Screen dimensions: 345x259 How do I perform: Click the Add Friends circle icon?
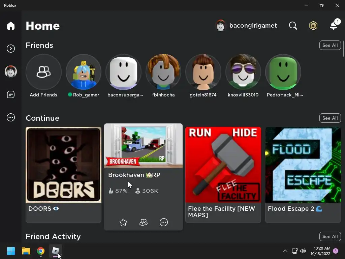[x=43, y=72]
